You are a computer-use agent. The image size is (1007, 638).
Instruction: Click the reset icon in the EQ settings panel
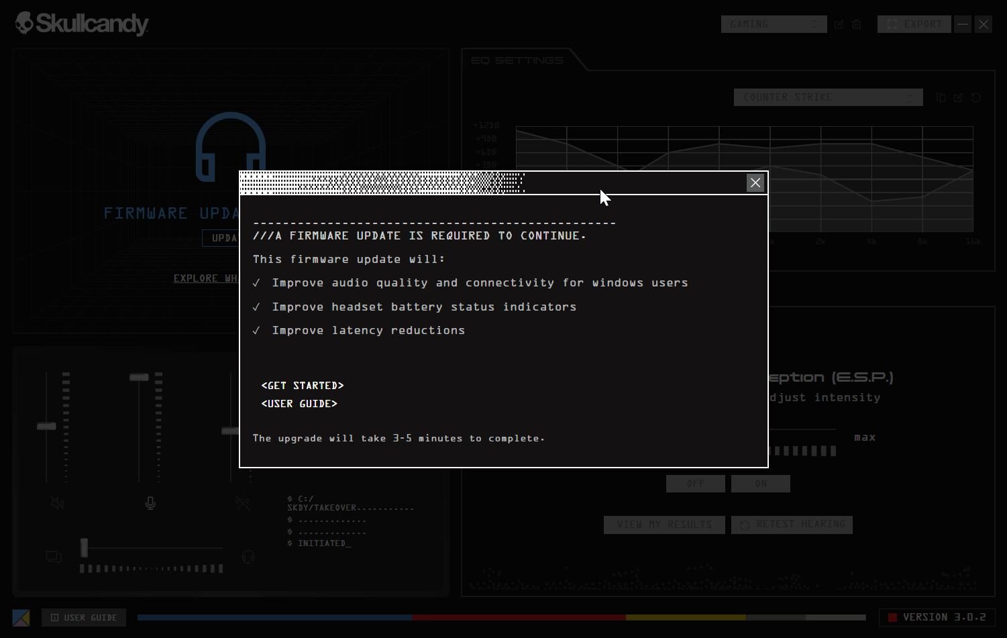[976, 97]
